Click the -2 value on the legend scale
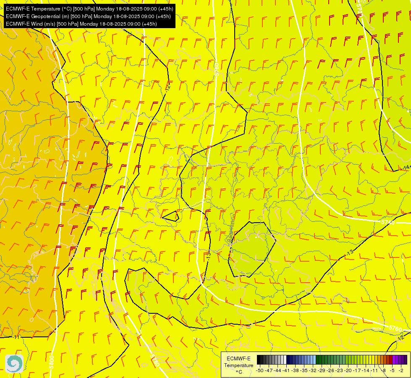Image resolution: width=411 pixels, height=378 pixels. pos(401,370)
